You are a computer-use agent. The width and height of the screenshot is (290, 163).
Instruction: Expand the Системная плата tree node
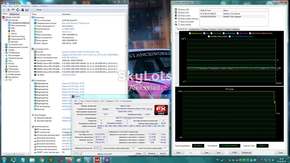pos(4,44)
